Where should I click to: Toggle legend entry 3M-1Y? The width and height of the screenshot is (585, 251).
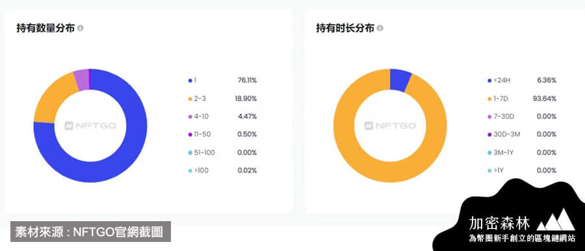coord(501,152)
